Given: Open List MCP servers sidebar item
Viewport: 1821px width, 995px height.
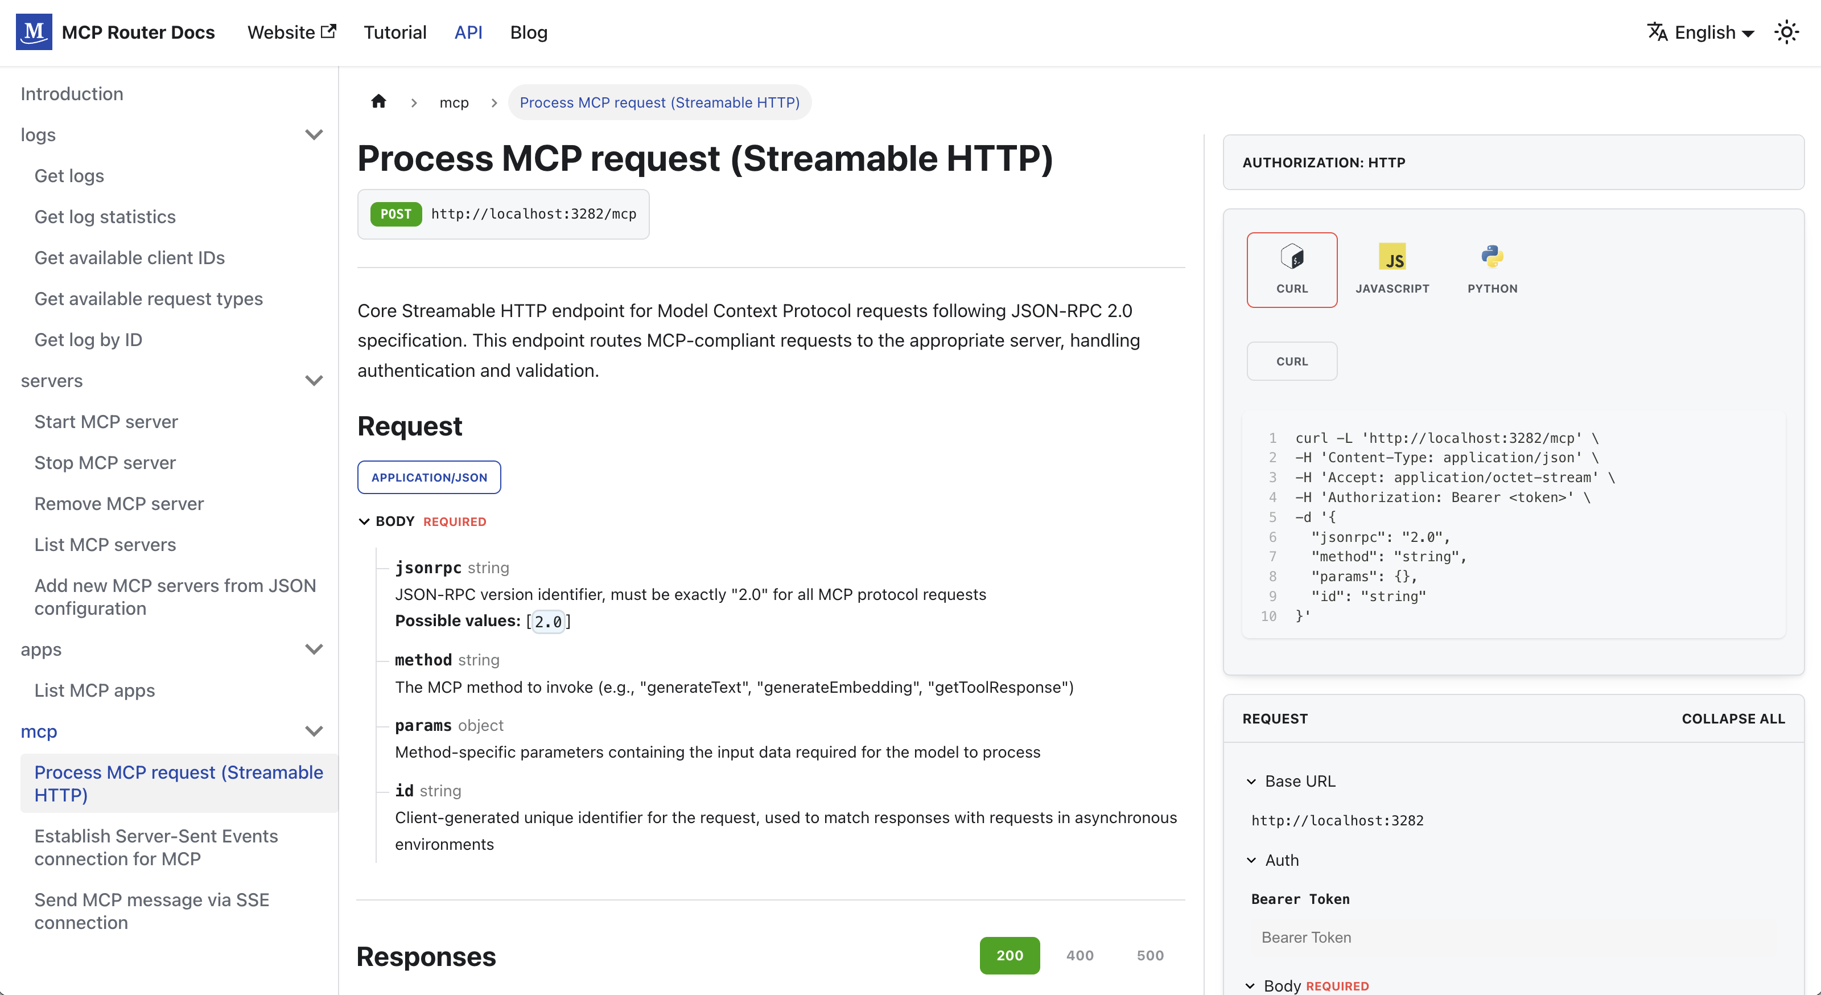Looking at the screenshot, I should [x=105, y=545].
